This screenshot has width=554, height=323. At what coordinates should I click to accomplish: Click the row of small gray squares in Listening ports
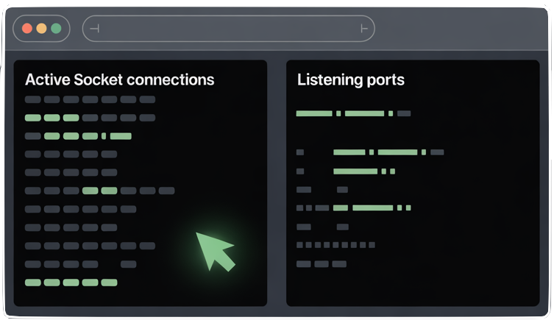[x=336, y=245]
